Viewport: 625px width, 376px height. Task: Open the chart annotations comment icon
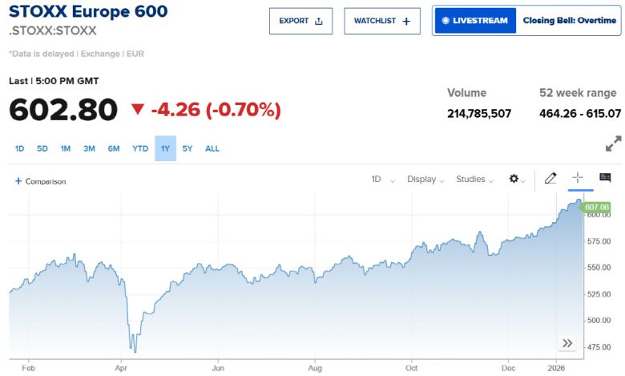605,179
